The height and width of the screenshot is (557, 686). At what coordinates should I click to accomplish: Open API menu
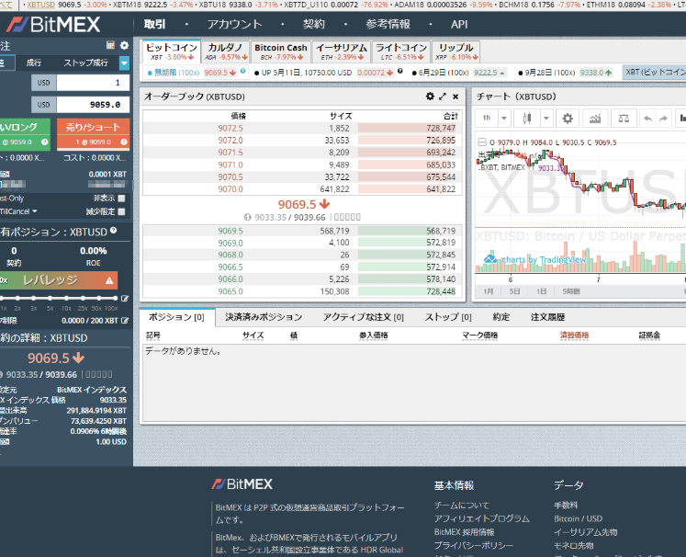[x=459, y=25]
